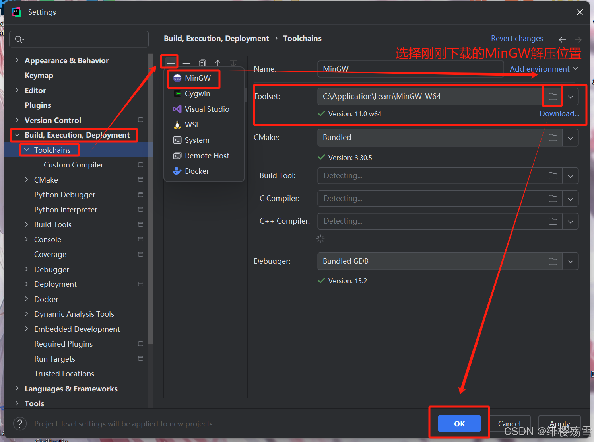Click the search magnifier icon

tap(19, 39)
